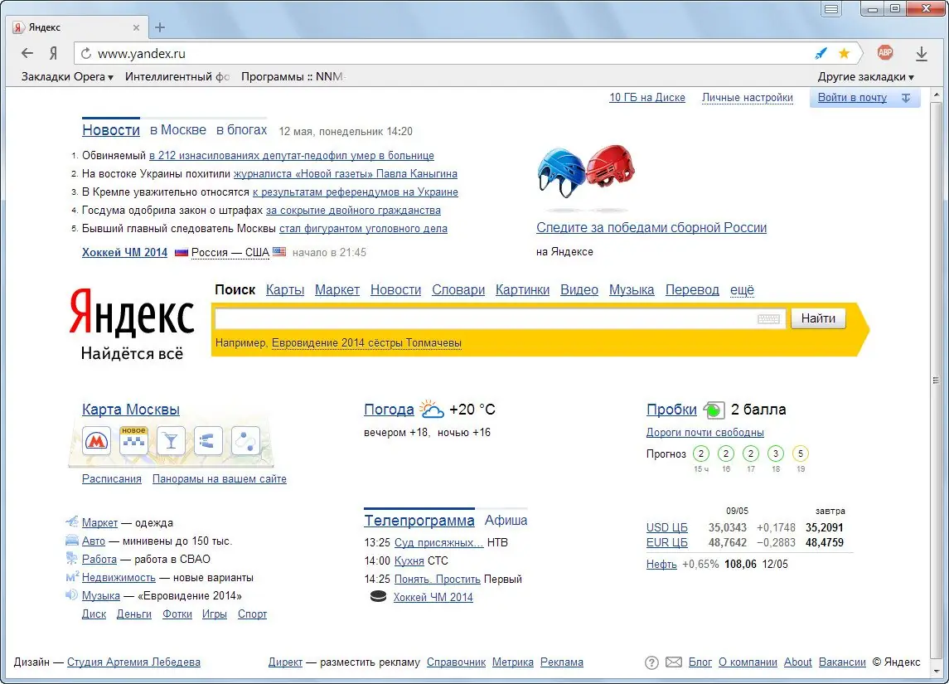
Task: Click the Музыка speaker icon
Action: [x=72, y=595]
